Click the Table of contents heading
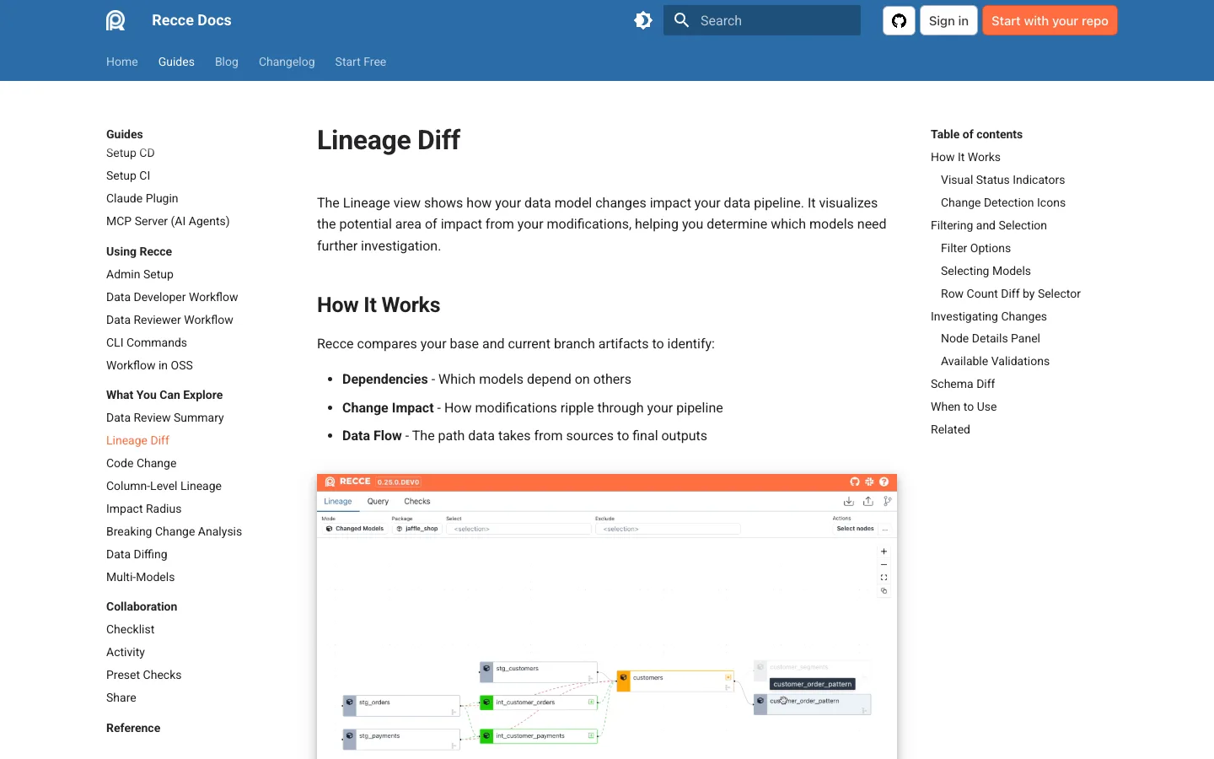 976,134
